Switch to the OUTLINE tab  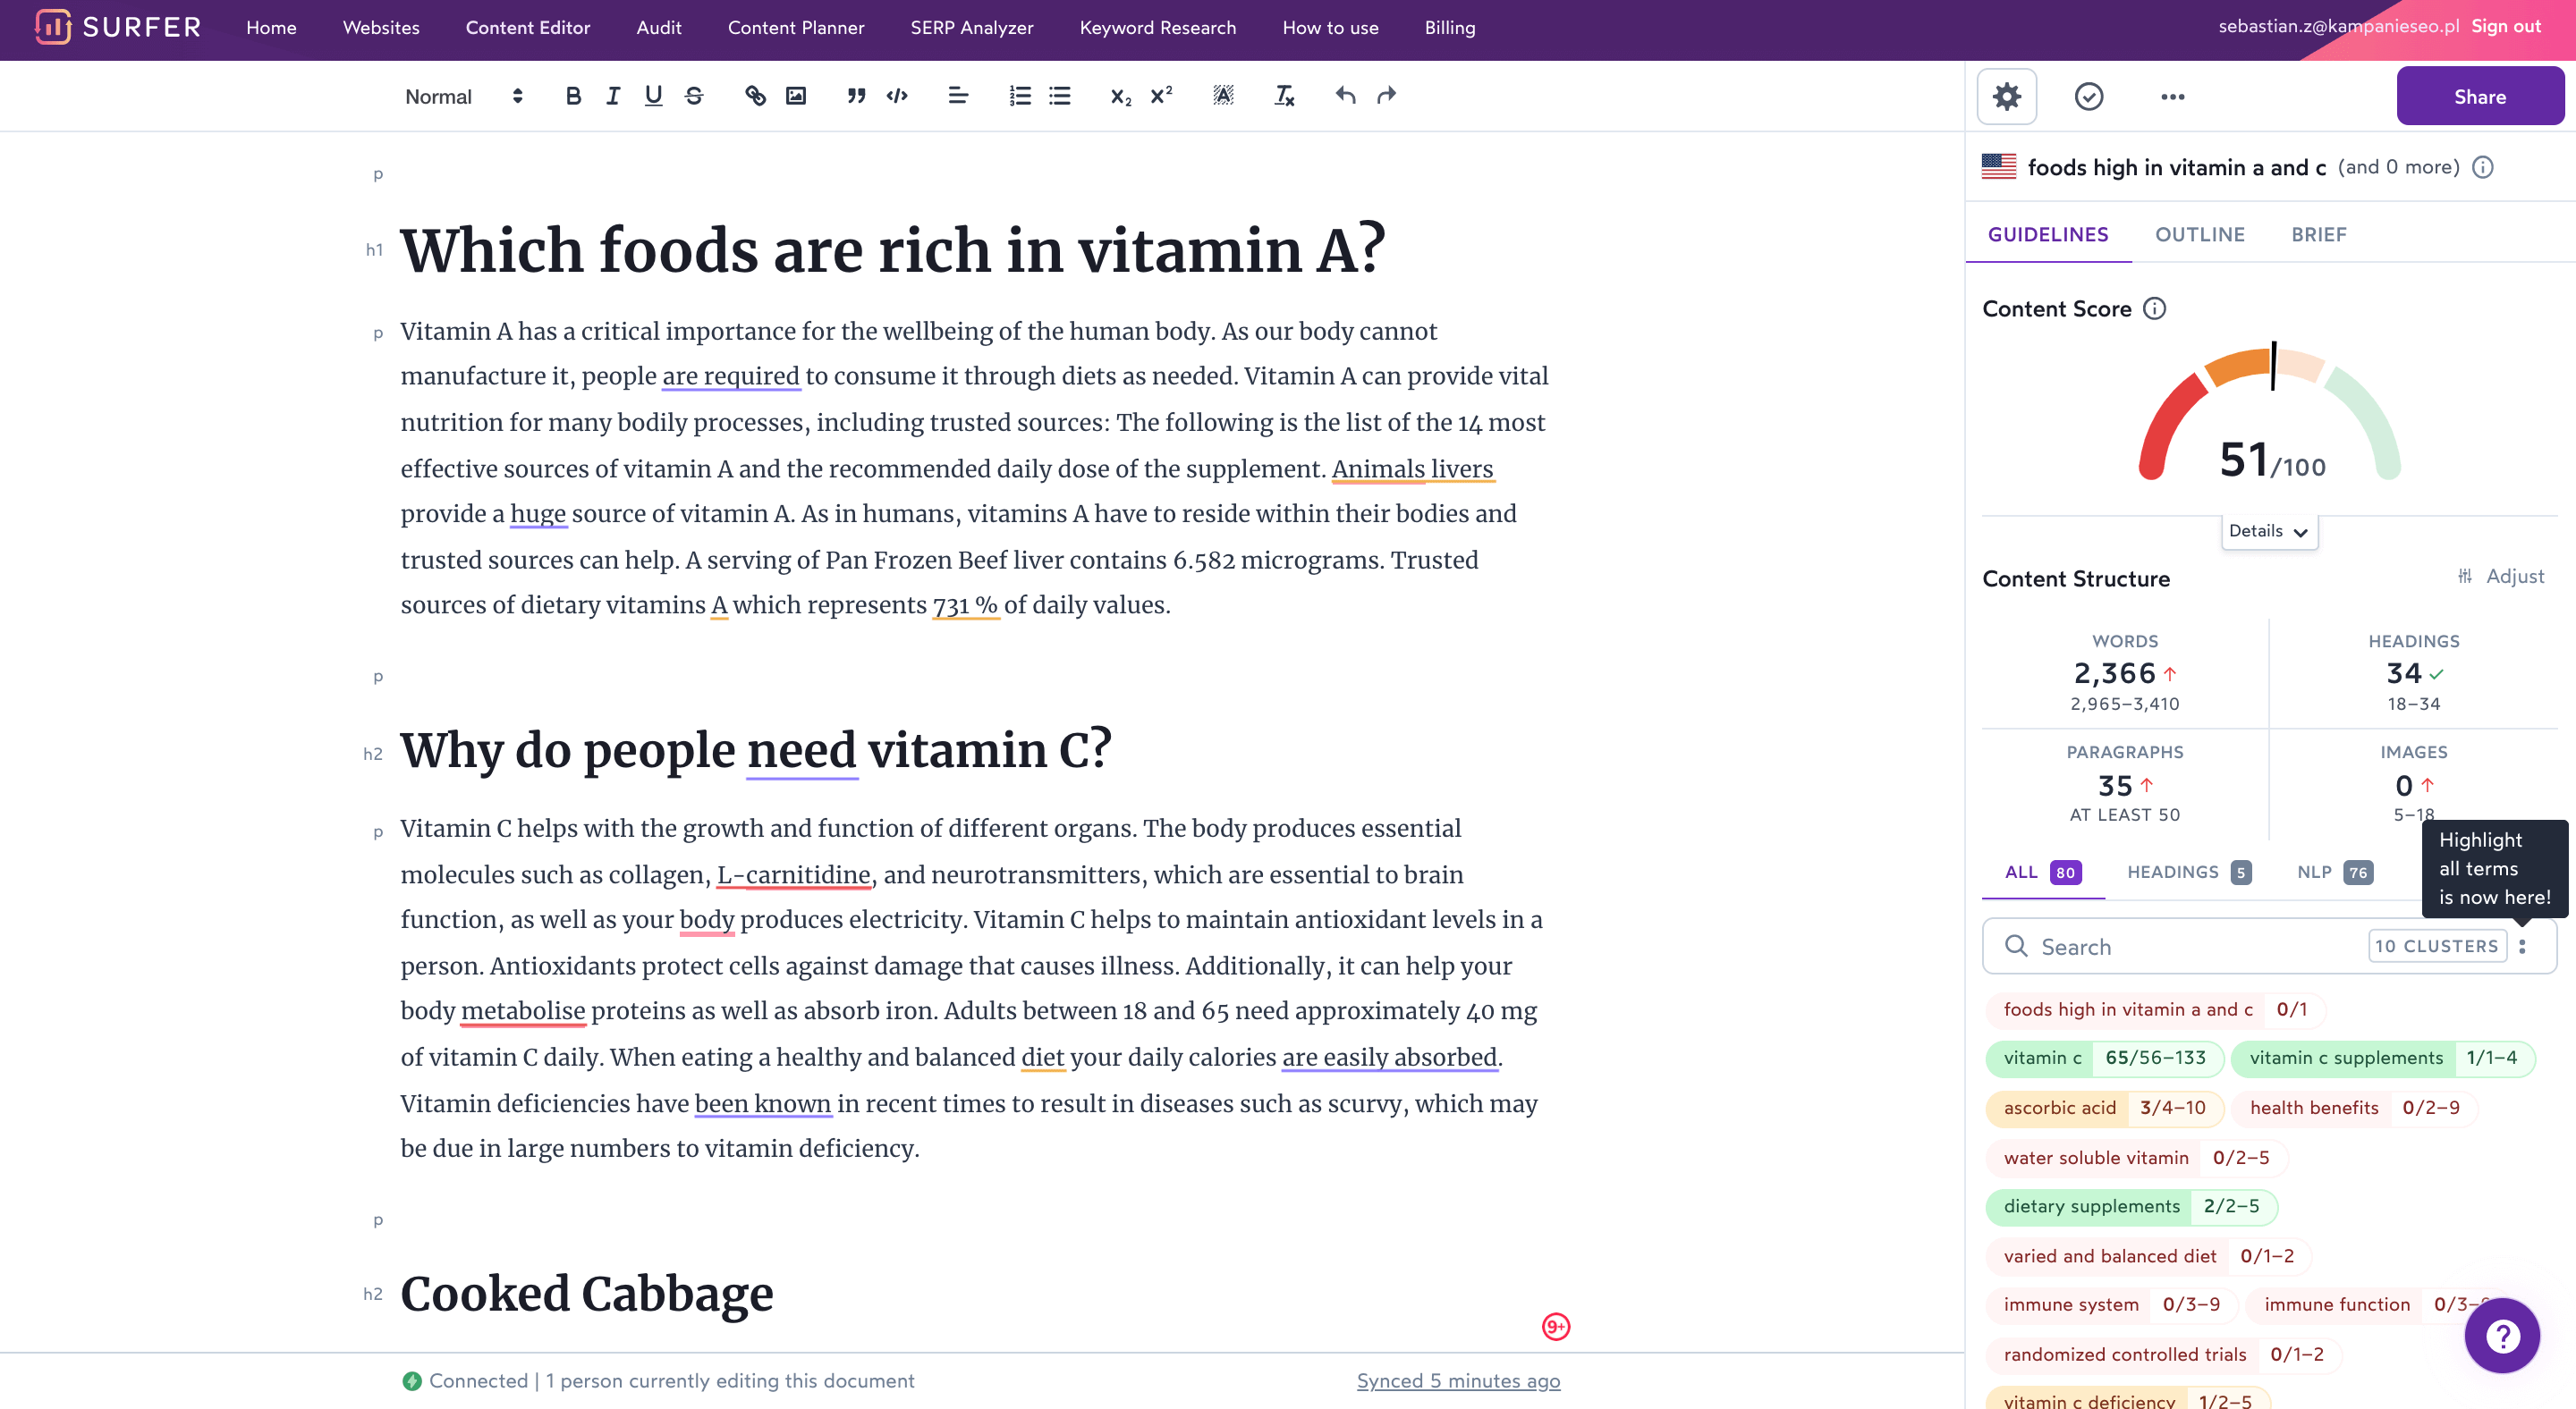[2198, 234]
